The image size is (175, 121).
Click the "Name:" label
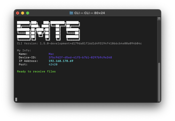(x=23, y=54)
